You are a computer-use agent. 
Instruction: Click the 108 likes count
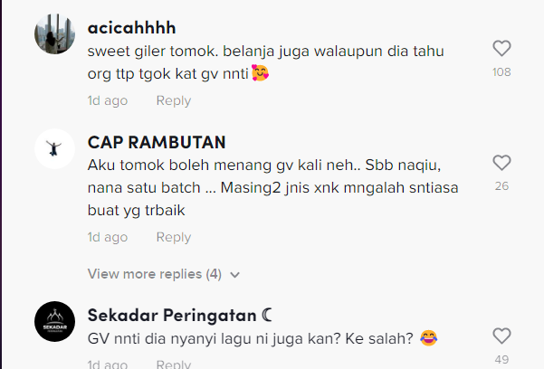click(501, 72)
